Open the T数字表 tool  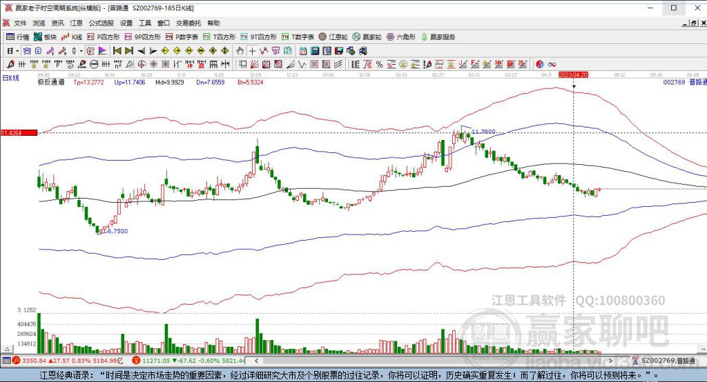click(x=298, y=37)
